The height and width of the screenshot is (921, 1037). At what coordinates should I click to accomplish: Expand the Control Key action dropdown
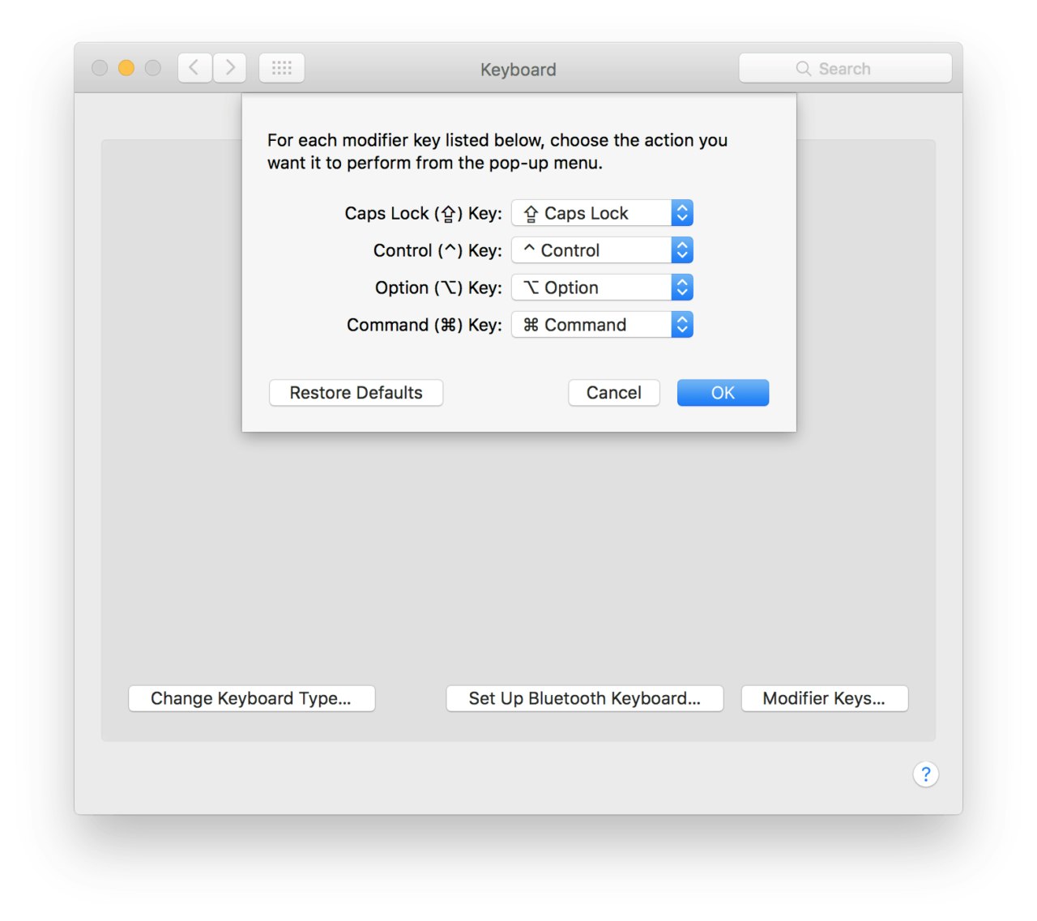pyautogui.click(x=602, y=250)
